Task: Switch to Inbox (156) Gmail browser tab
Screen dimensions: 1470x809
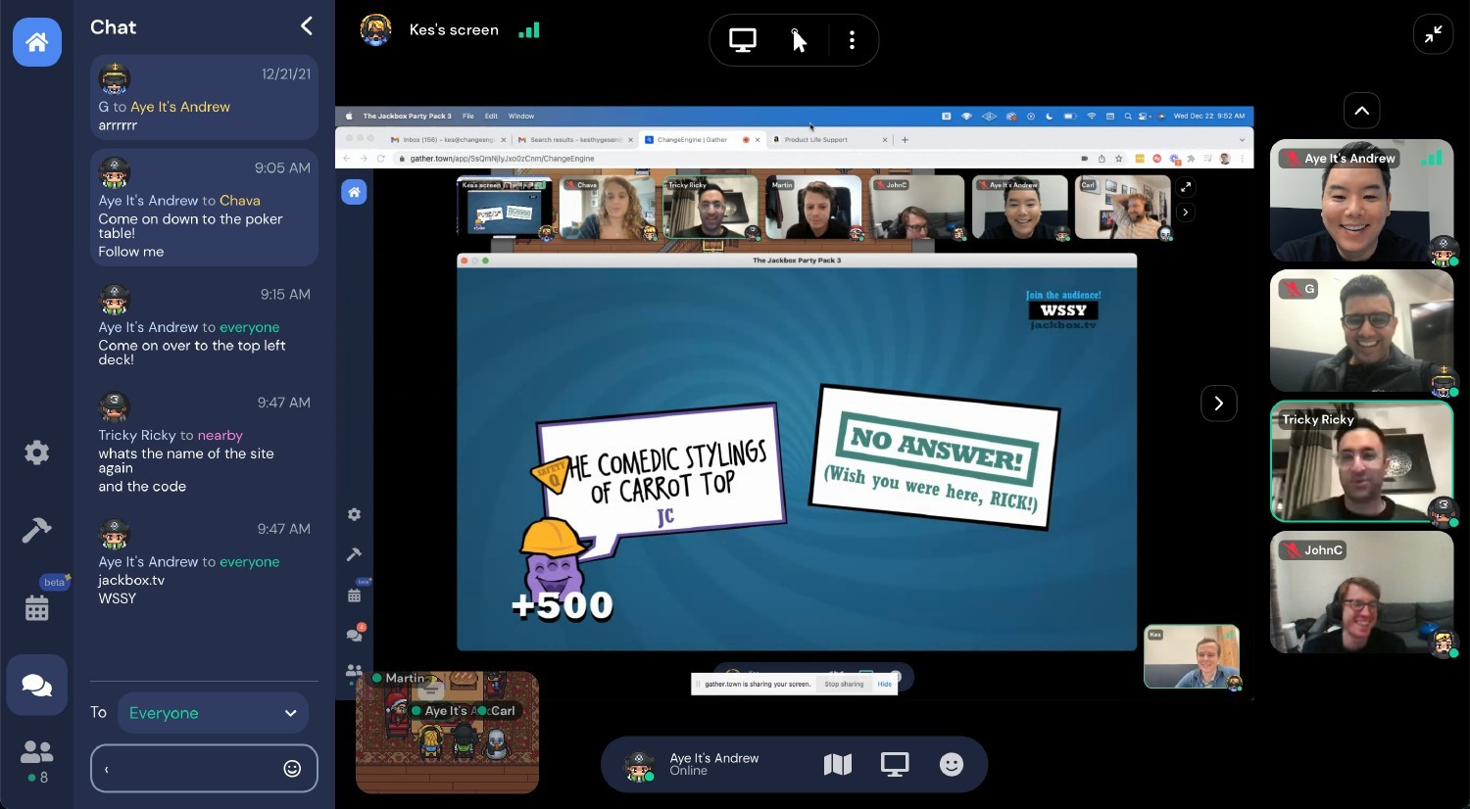Action: [447, 140]
